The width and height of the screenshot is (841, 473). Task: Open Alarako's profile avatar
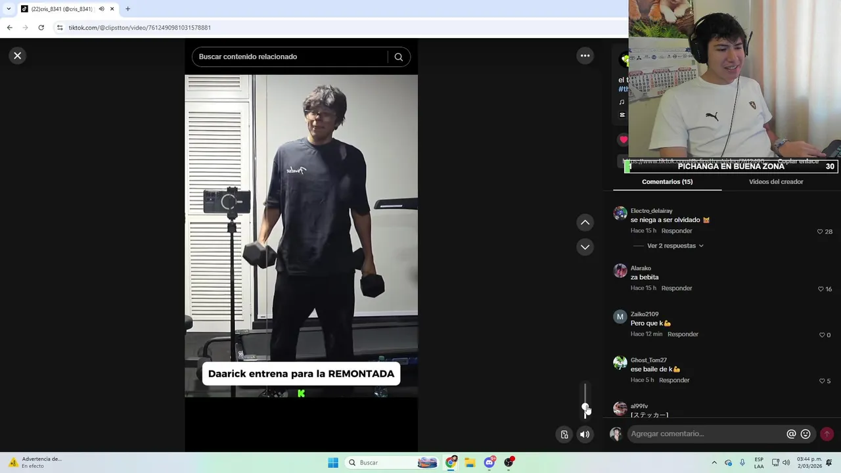(620, 271)
